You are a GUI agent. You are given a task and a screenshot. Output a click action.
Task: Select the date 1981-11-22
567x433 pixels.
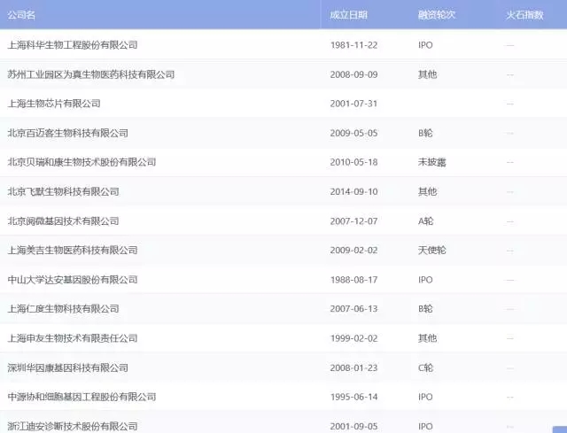(353, 45)
